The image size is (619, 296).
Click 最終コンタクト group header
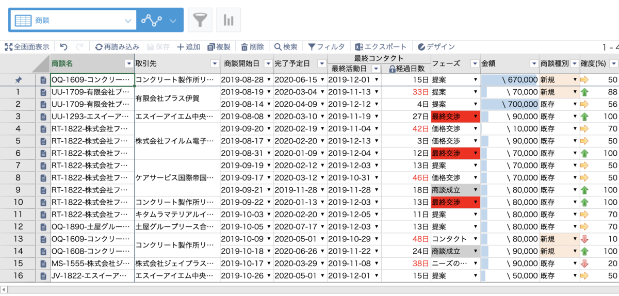click(379, 58)
